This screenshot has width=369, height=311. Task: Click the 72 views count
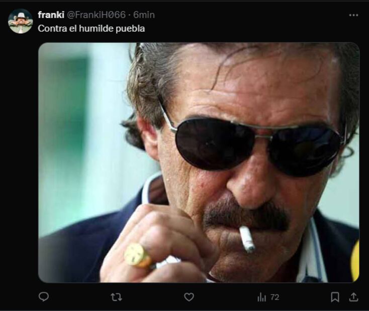tap(274, 297)
